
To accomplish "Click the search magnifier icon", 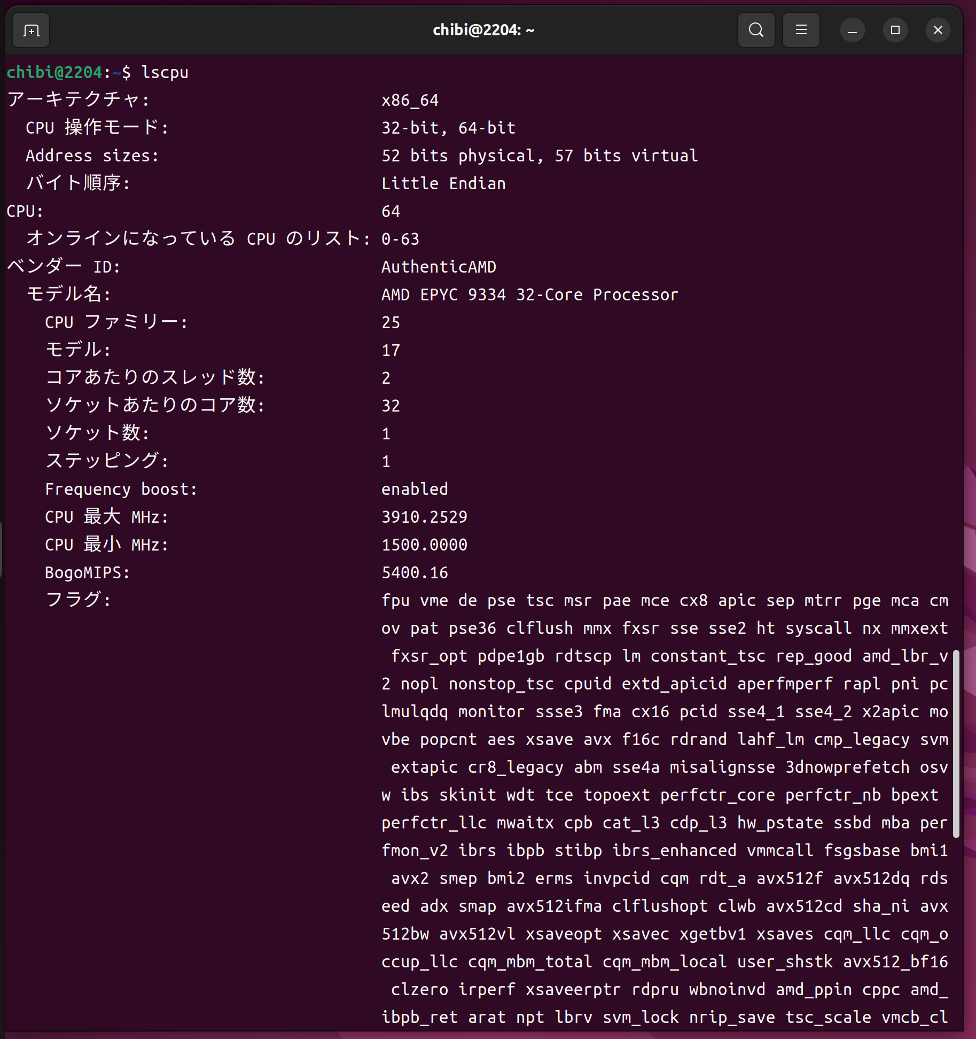I will (755, 30).
